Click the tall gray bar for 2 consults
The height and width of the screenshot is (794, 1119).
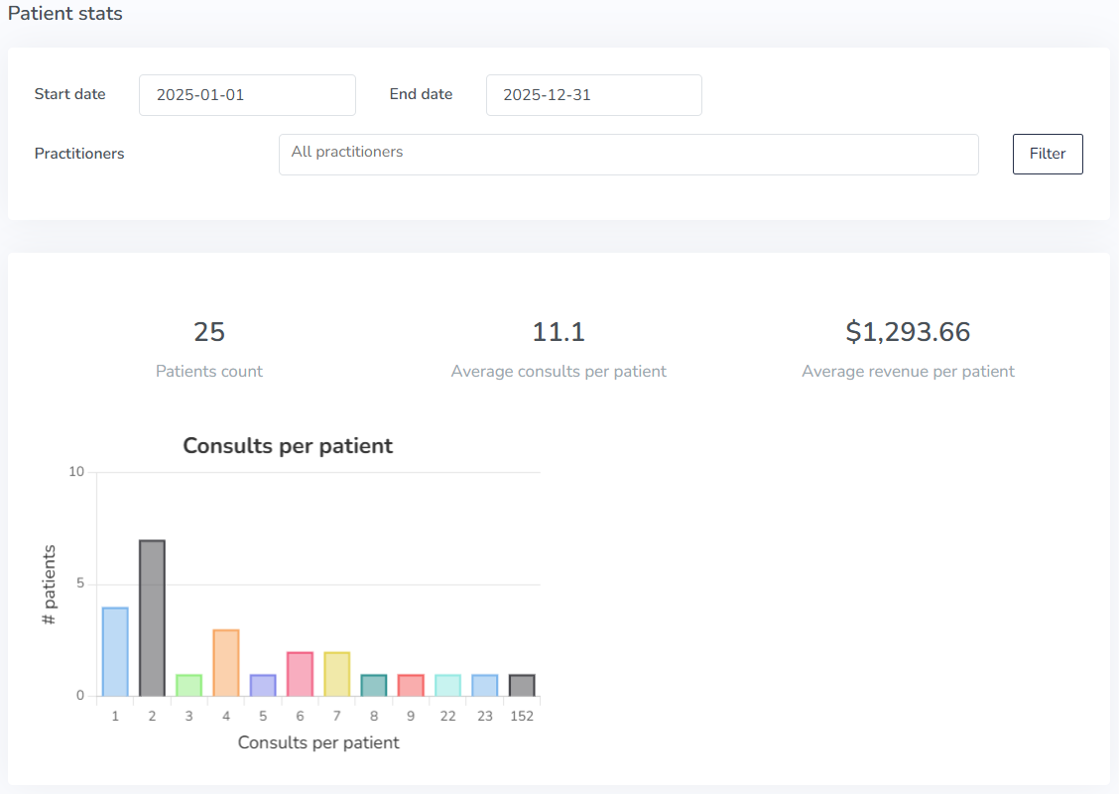point(152,619)
